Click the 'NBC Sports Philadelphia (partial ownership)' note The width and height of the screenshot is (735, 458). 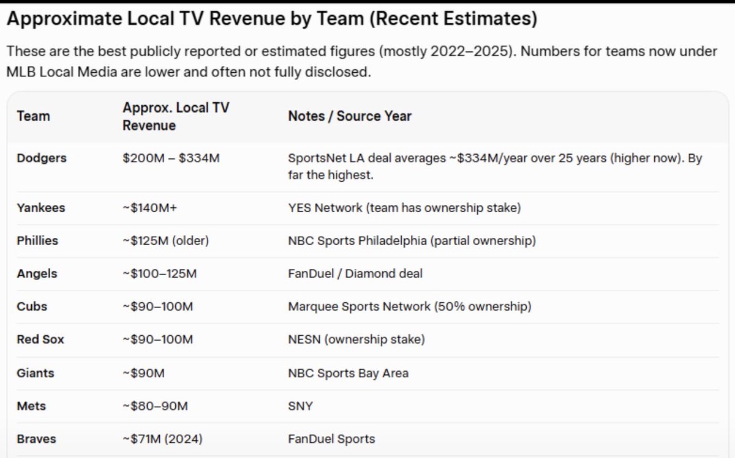point(412,241)
